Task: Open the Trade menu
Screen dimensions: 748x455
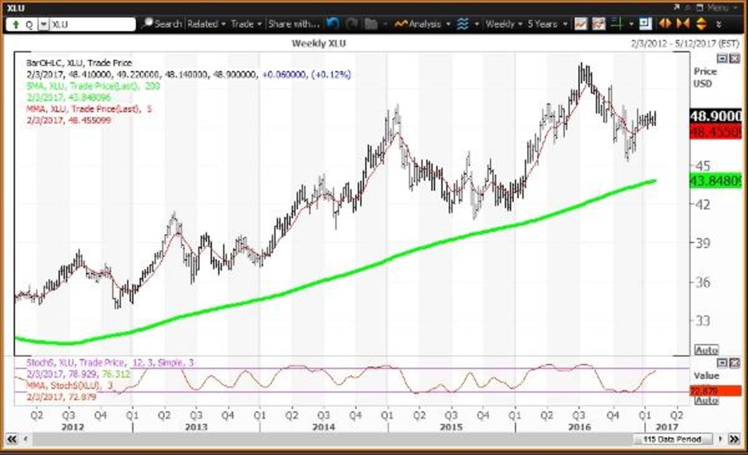Action: (x=246, y=24)
